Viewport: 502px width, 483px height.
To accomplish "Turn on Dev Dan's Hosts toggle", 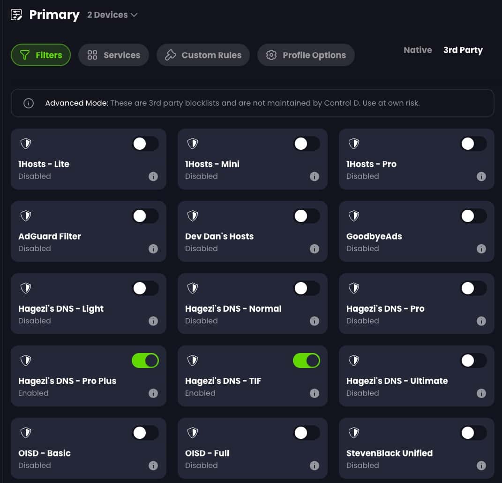I will tap(307, 216).
